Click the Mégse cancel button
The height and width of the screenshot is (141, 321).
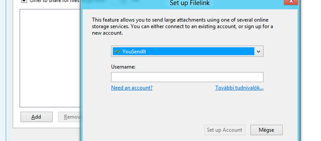[266, 130]
